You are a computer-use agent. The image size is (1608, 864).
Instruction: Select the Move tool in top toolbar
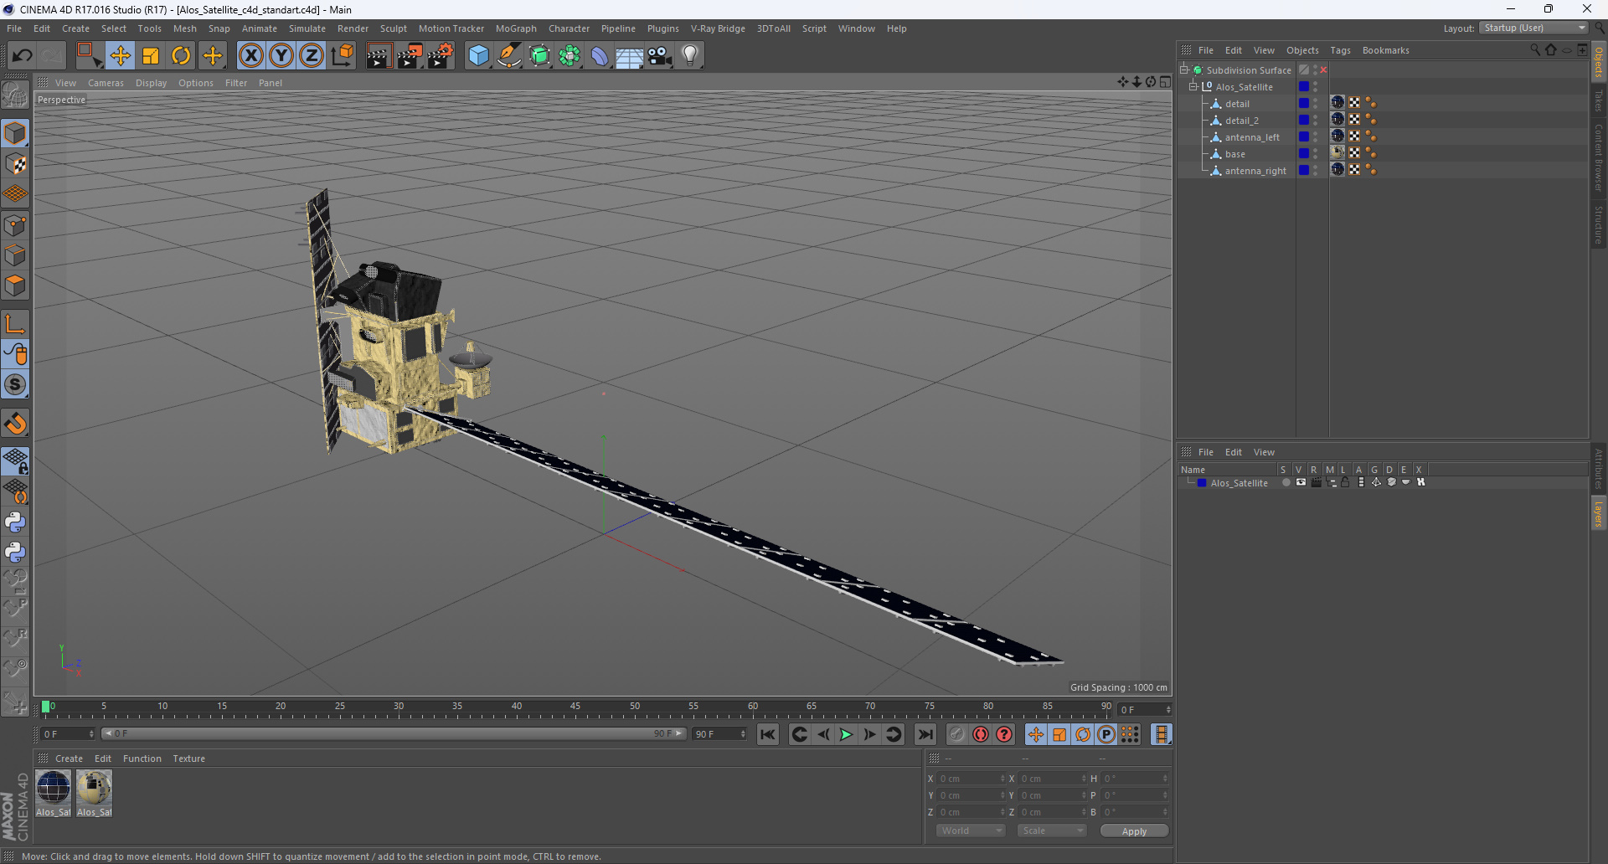point(120,56)
